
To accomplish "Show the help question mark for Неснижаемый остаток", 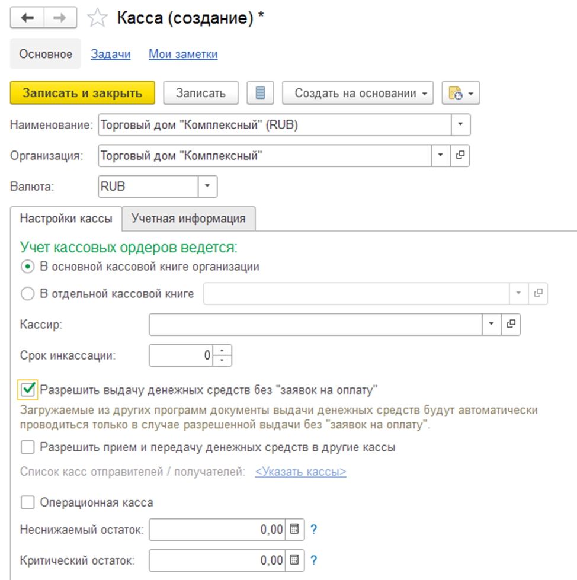I will pos(313,529).
